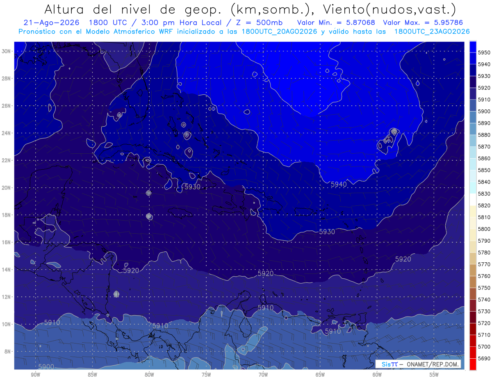Click the 5900 contour label on the map

click(x=46, y=366)
